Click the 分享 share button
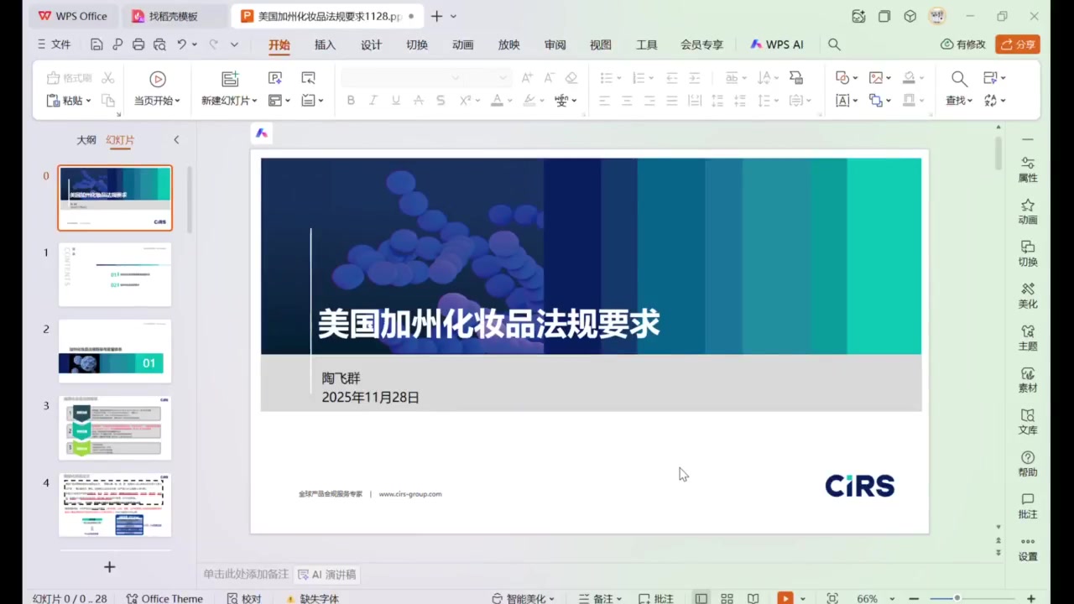 (x=1017, y=44)
